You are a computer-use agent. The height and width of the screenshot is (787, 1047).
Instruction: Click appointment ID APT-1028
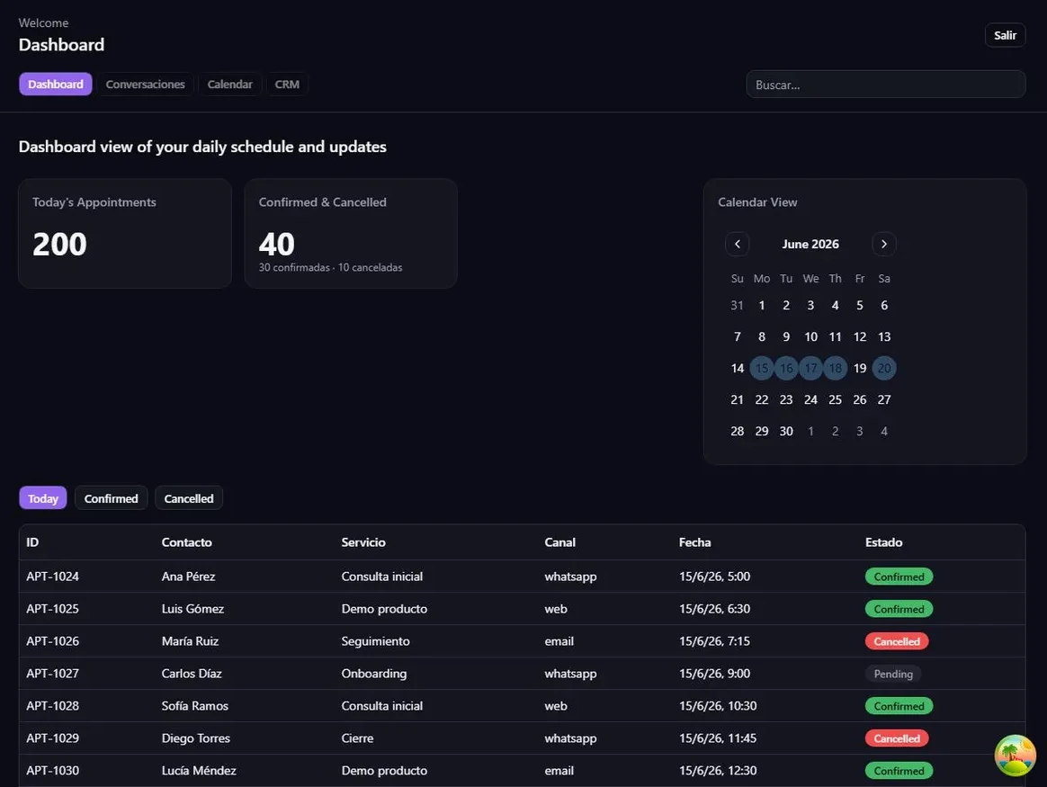click(x=53, y=705)
